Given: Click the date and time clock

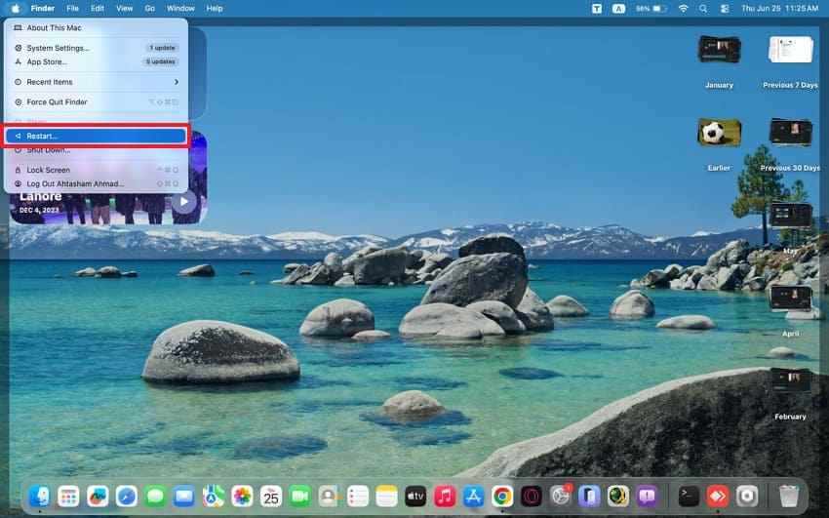Looking at the screenshot, I should [780, 9].
